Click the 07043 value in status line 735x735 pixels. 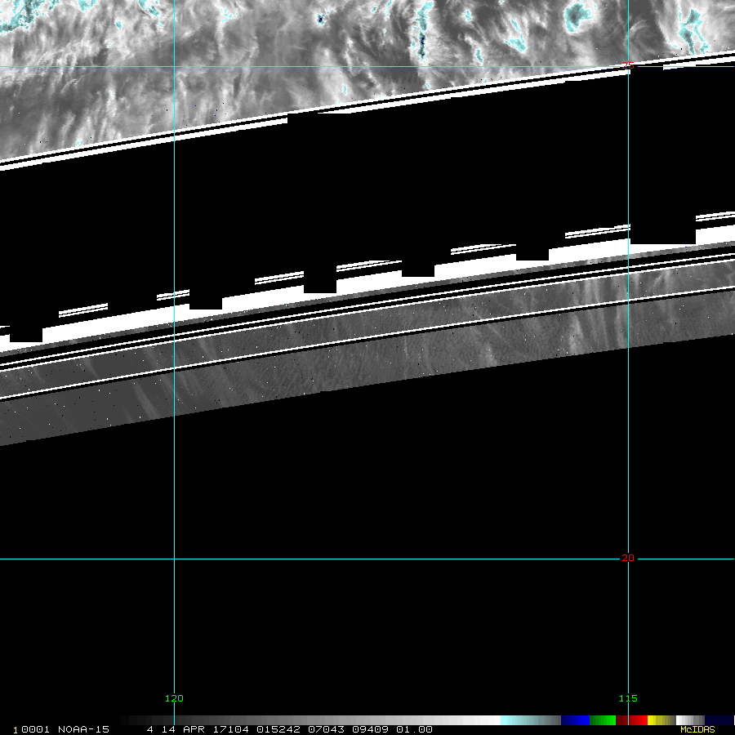323,729
